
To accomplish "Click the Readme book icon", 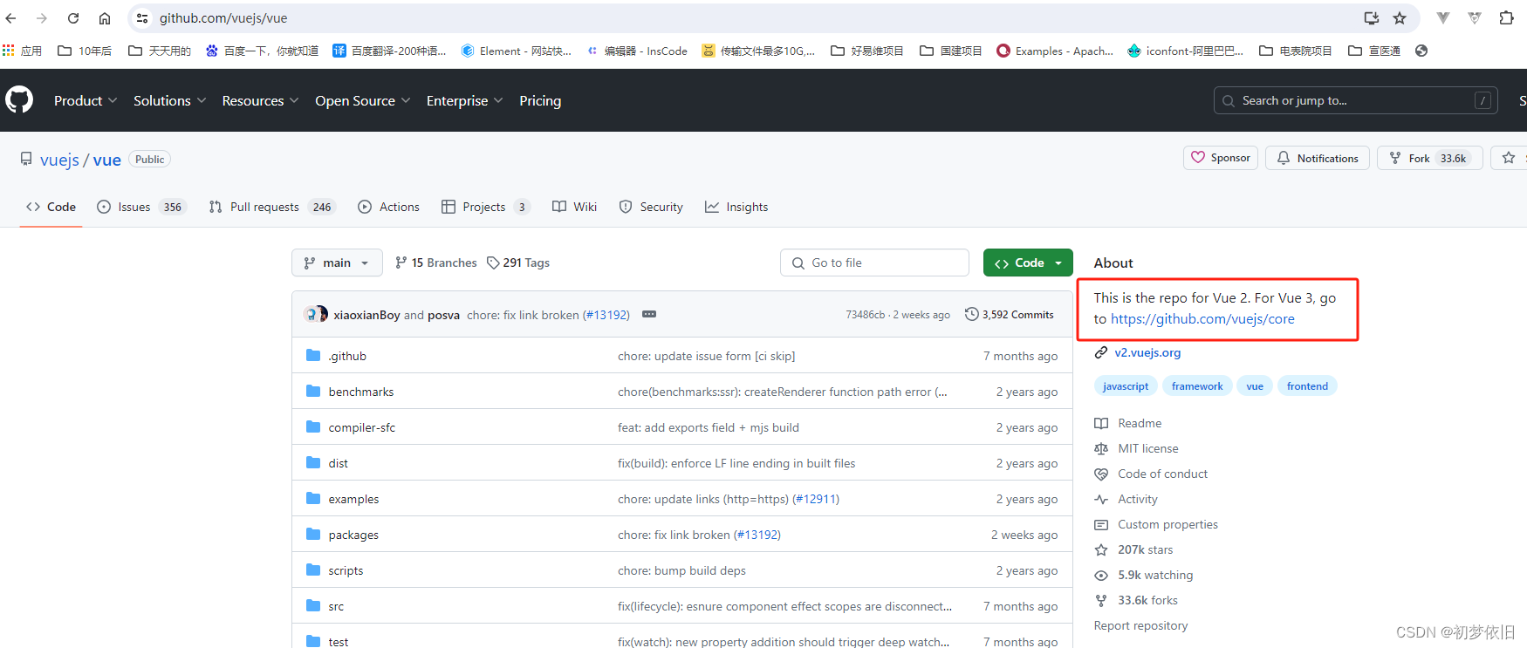I will [1101, 423].
